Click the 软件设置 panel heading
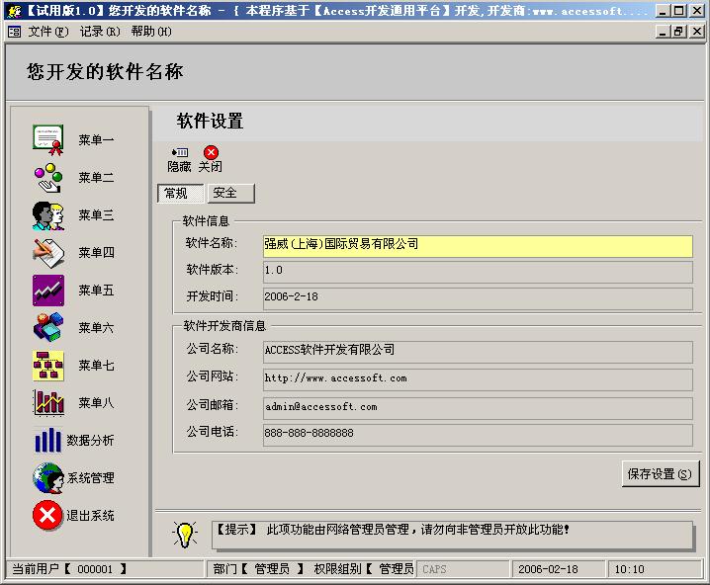This screenshot has height=585, width=710. click(x=210, y=122)
